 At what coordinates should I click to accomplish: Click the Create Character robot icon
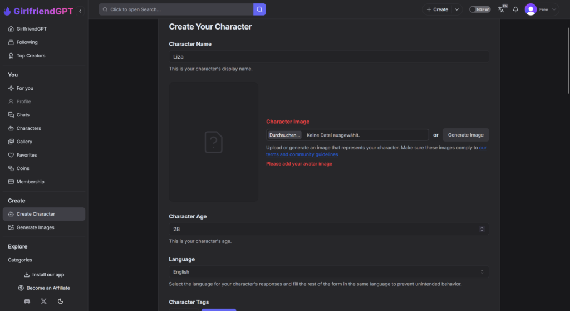pos(11,214)
